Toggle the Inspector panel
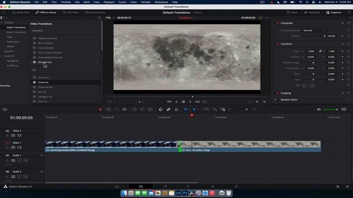Viewport: 353px width, 198px height. pyautogui.click(x=334, y=12)
